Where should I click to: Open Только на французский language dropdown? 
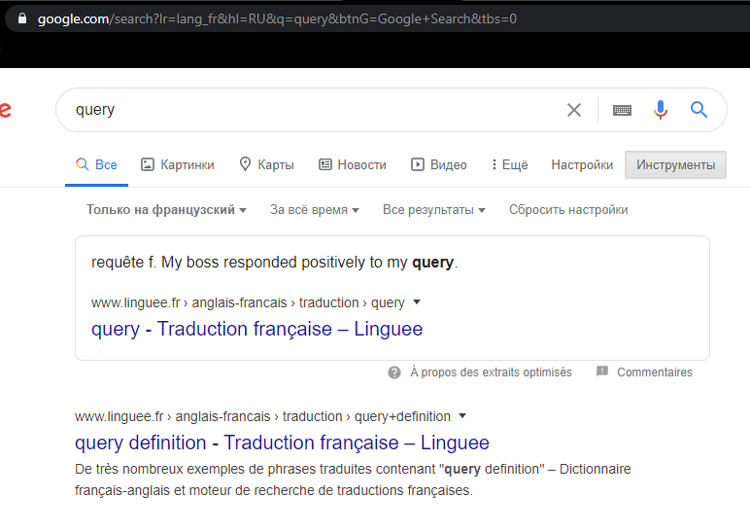(x=166, y=210)
